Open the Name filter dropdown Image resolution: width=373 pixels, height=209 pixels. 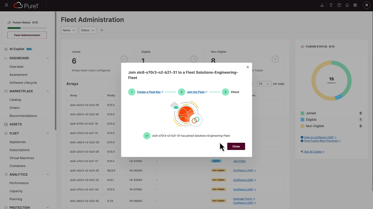point(69,30)
